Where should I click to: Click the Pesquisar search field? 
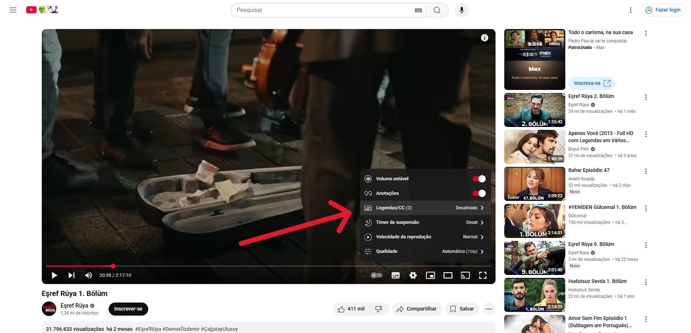coord(323,10)
